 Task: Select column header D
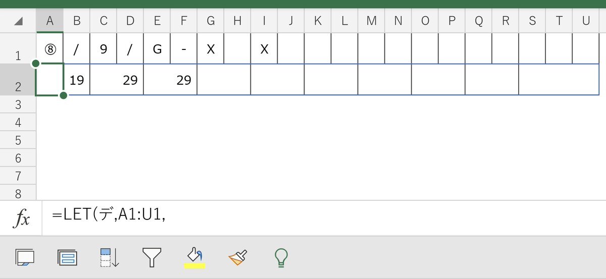pos(130,21)
